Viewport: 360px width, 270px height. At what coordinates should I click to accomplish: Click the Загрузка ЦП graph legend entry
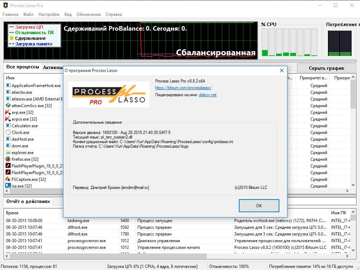click(29, 27)
